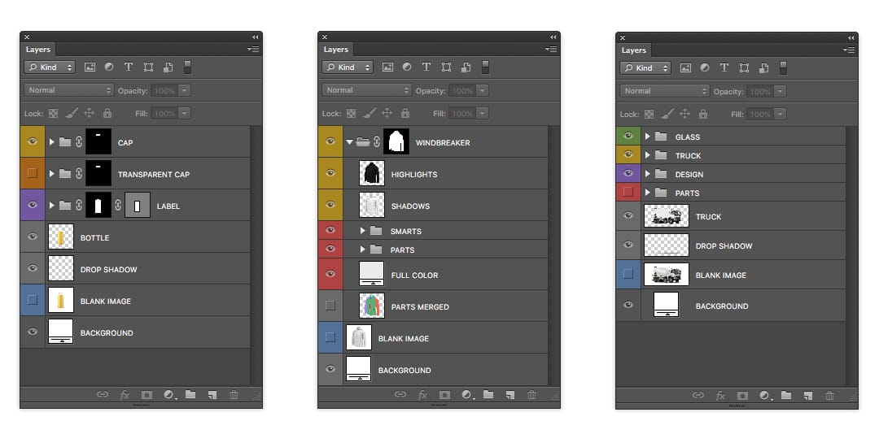Collapse left panel with double-arrow button
Viewport: 879px width, 447px height.
tap(256, 37)
